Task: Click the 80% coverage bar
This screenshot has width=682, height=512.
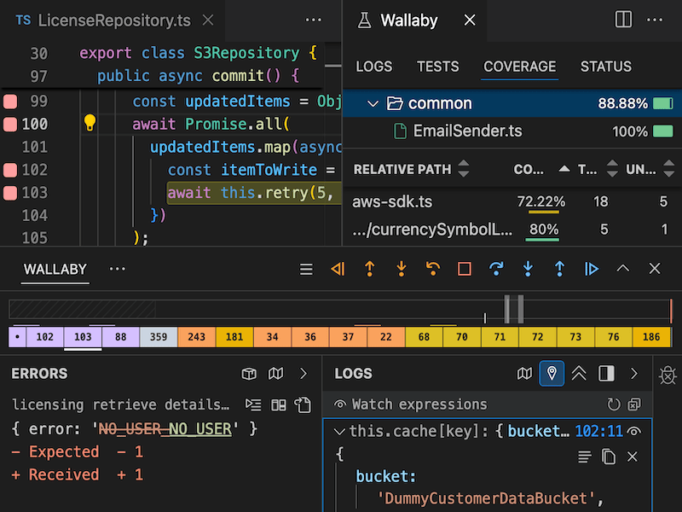Action: tap(542, 240)
